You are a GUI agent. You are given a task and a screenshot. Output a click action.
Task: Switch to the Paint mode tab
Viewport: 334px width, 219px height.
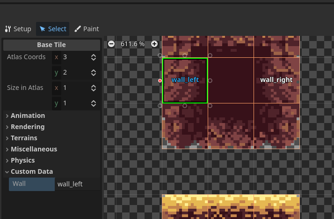(87, 29)
